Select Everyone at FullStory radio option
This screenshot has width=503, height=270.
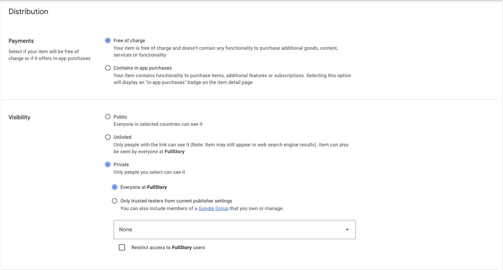click(x=115, y=187)
